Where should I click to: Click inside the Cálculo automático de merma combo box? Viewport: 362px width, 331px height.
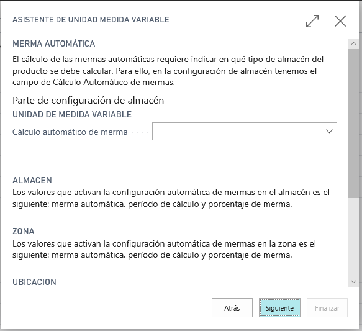245,131
